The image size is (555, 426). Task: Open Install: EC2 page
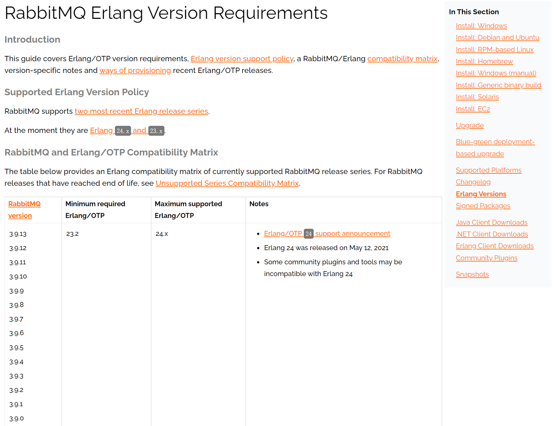point(473,109)
